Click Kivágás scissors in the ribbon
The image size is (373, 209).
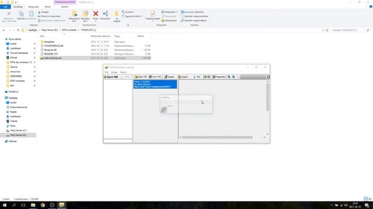43,12
